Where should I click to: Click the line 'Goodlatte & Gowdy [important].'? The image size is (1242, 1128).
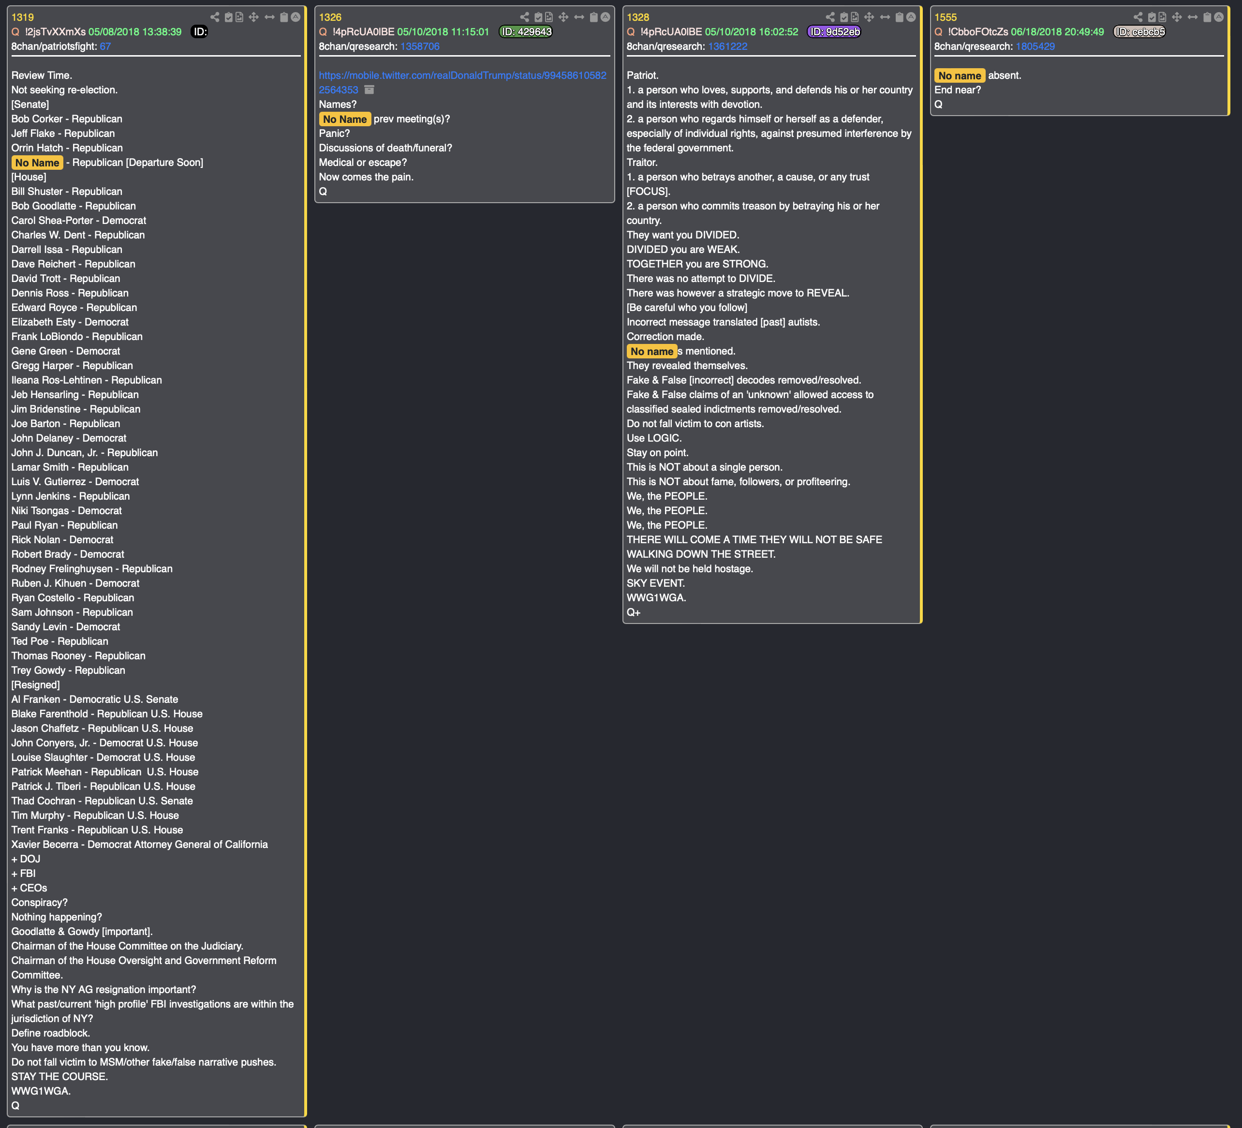pos(82,932)
